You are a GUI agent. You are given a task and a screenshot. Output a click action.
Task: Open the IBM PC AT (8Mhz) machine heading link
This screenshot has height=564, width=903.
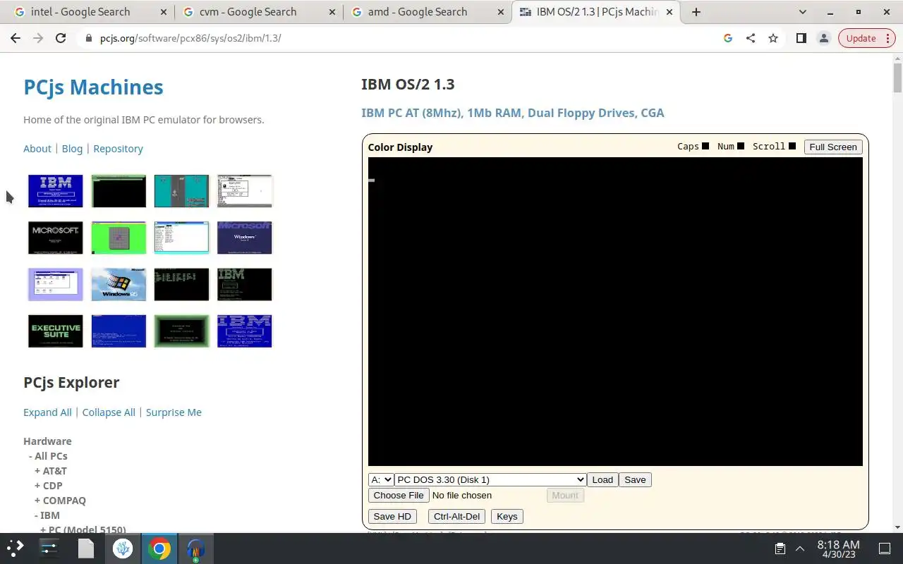513,113
